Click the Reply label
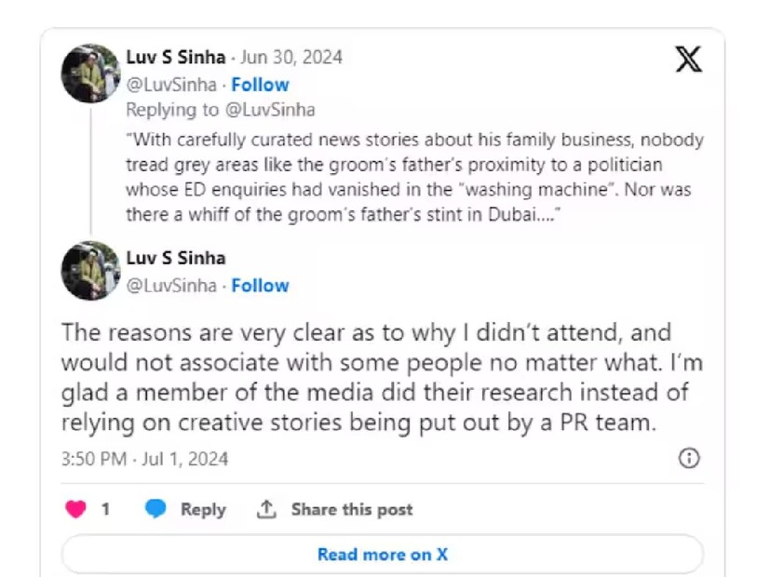 (203, 509)
